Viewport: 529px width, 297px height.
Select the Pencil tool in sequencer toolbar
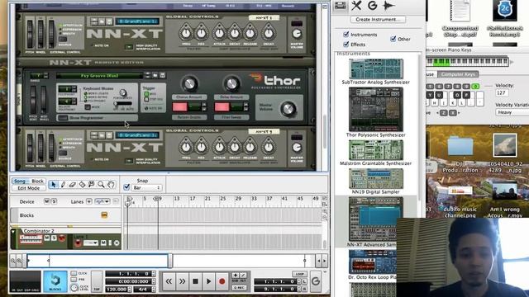tap(63, 185)
